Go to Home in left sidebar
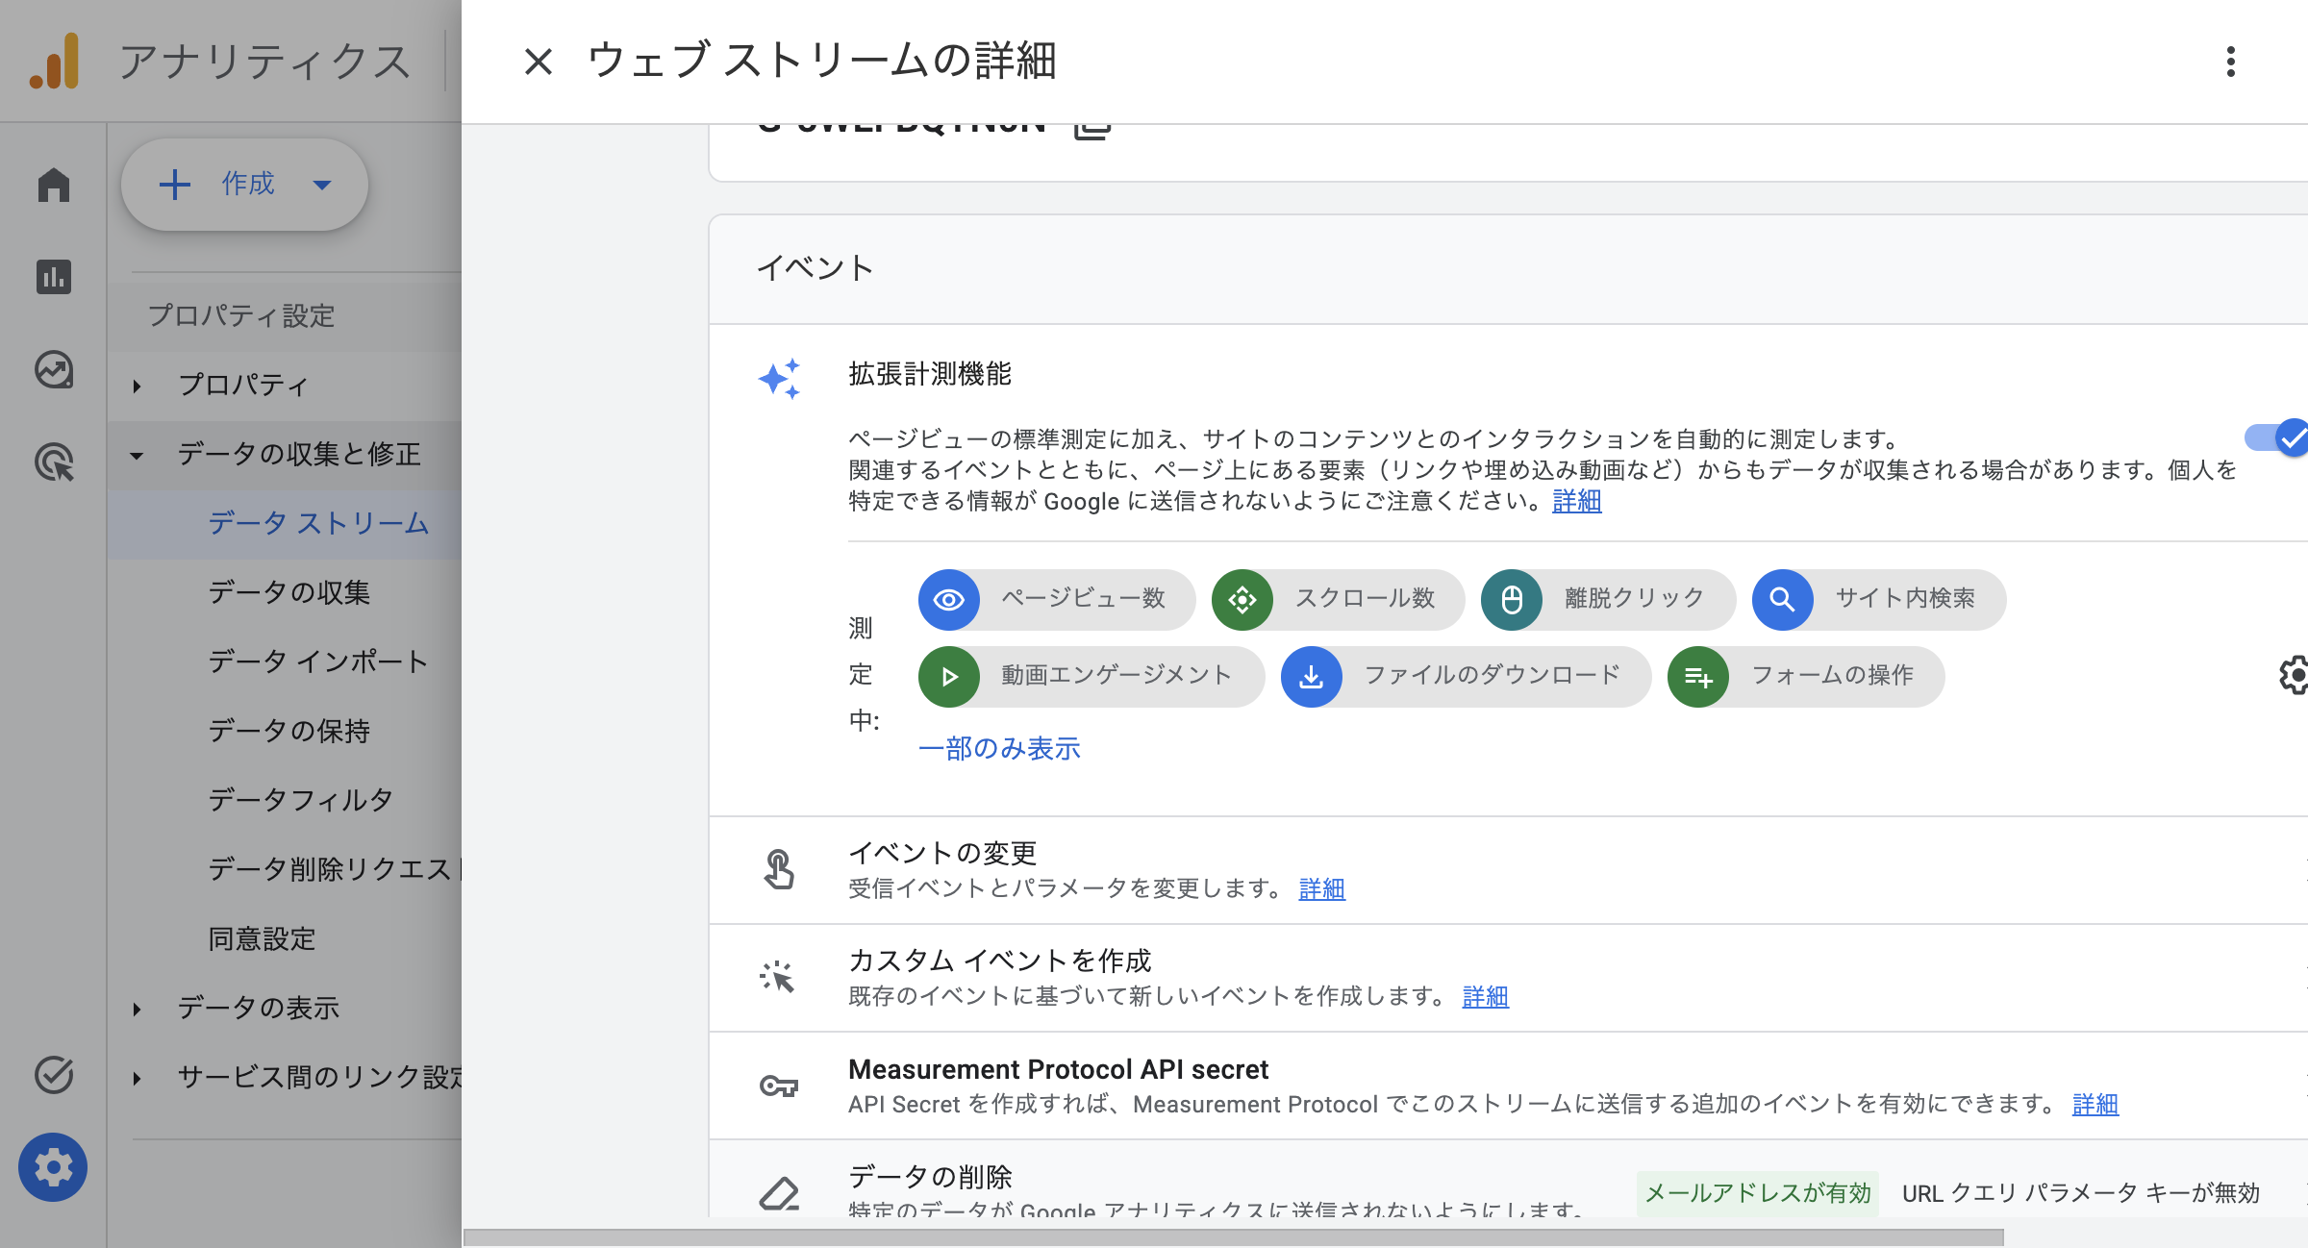This screenshot has height=1248, width=2308. click(x=54, y=185)
